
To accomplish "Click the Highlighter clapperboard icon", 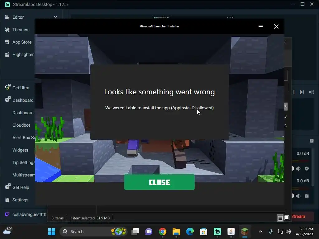I will pyautogui.click(x=7, y=54).
